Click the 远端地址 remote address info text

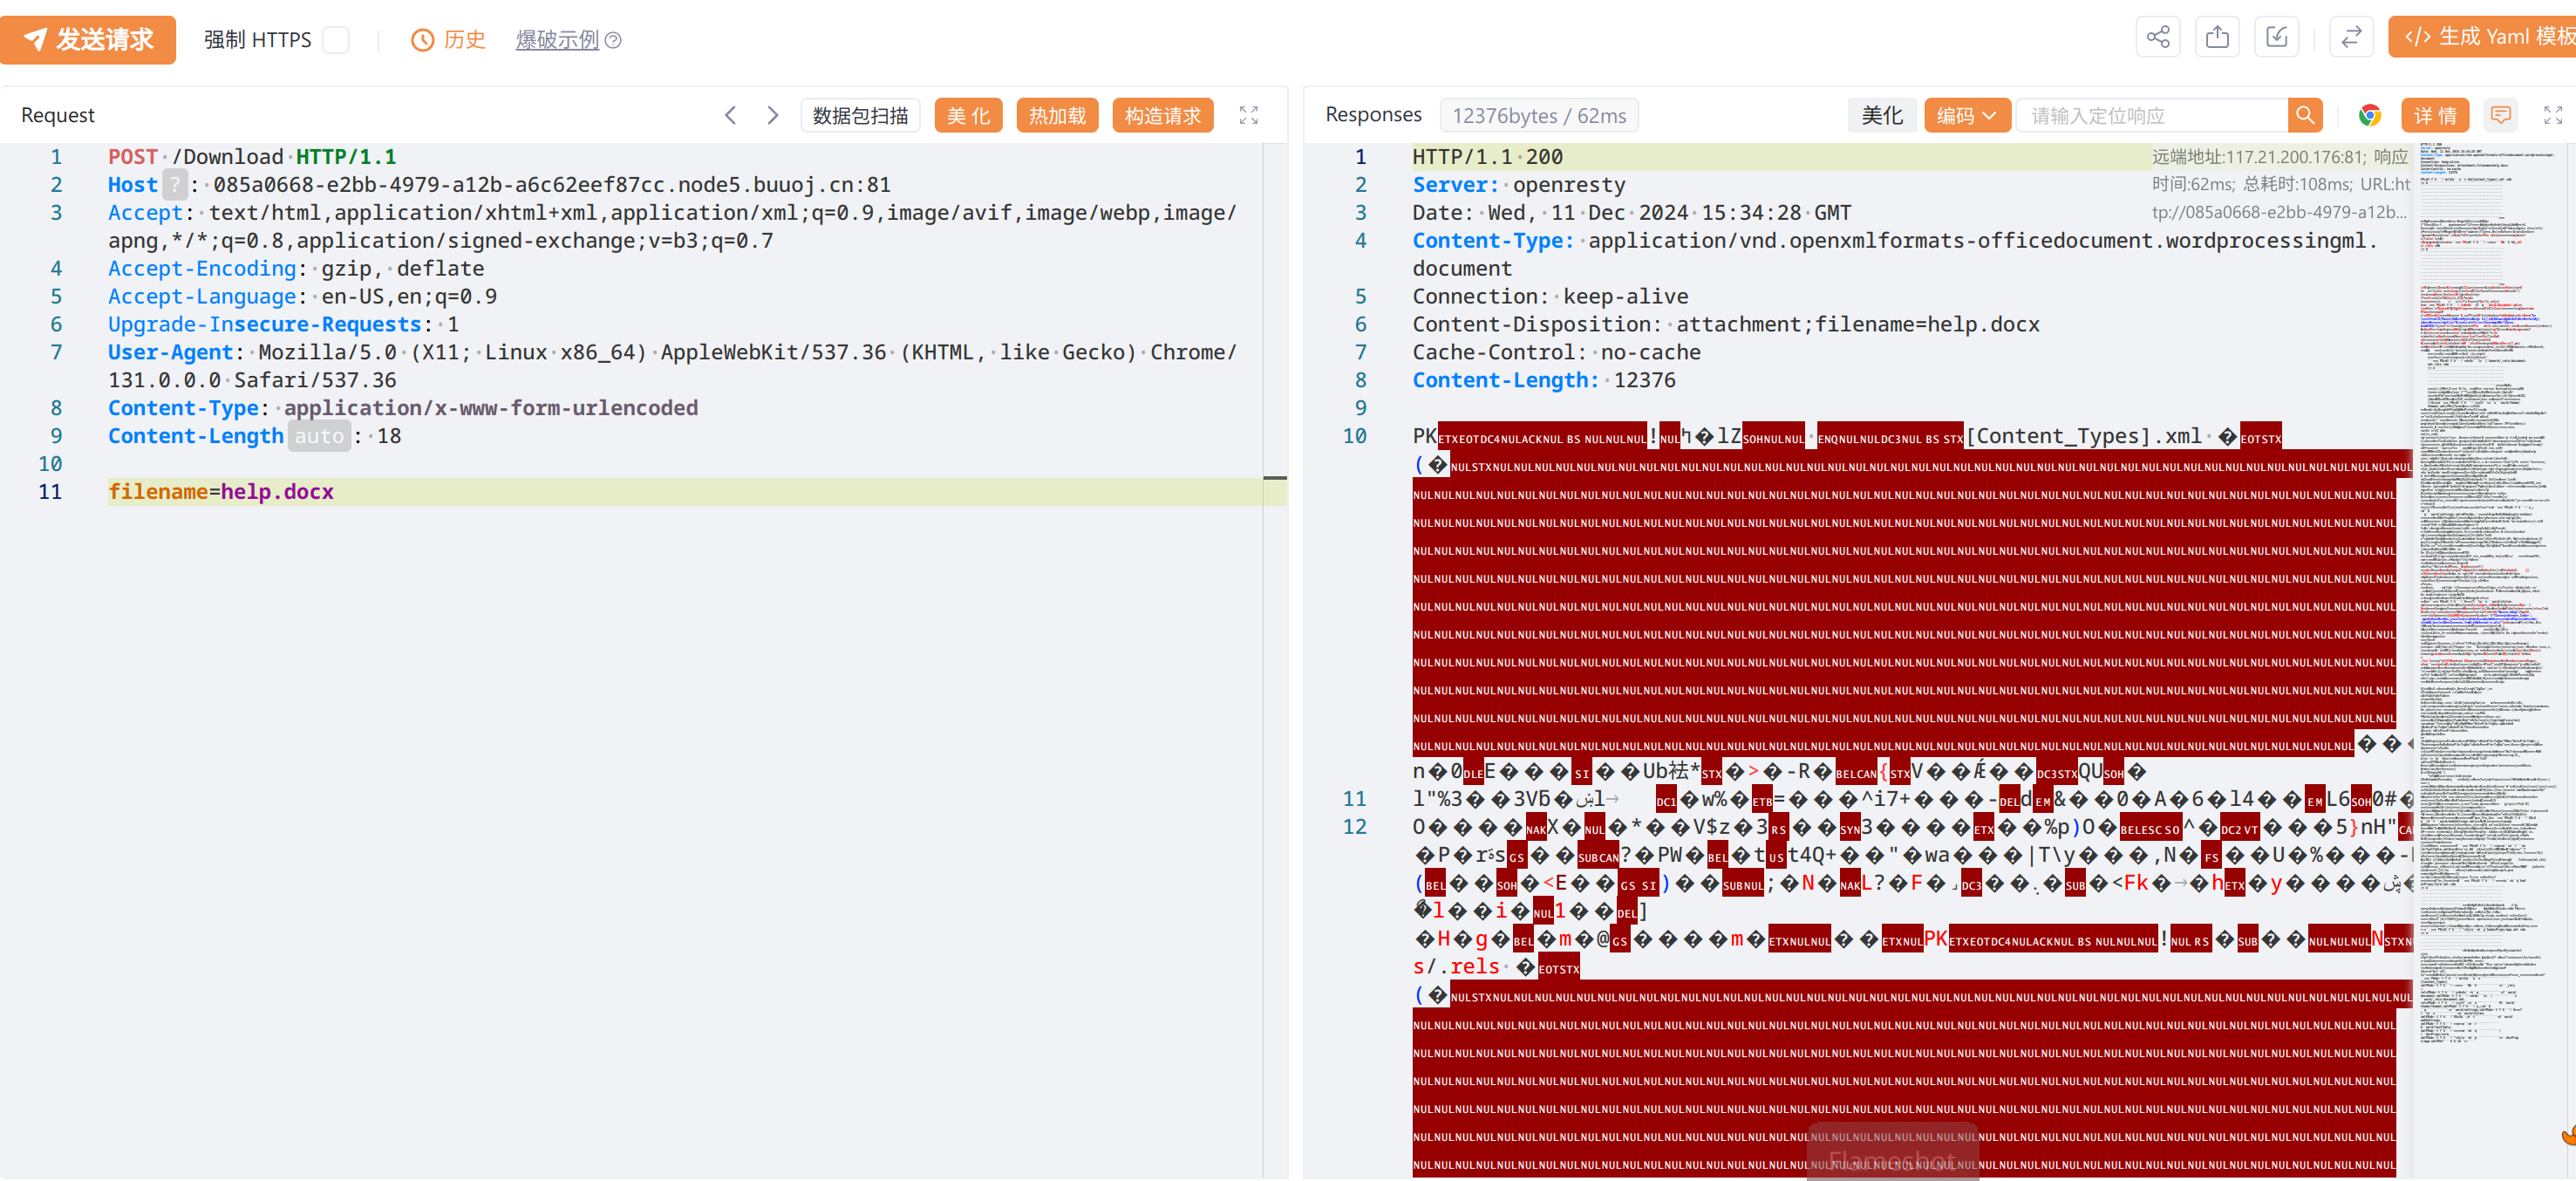(x=2279, y=157)
